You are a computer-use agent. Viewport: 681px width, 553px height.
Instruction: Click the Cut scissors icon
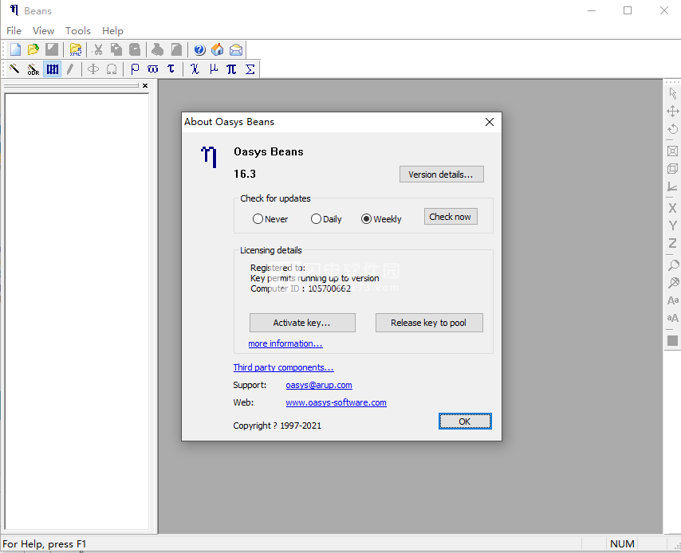[x=98, y=49]
